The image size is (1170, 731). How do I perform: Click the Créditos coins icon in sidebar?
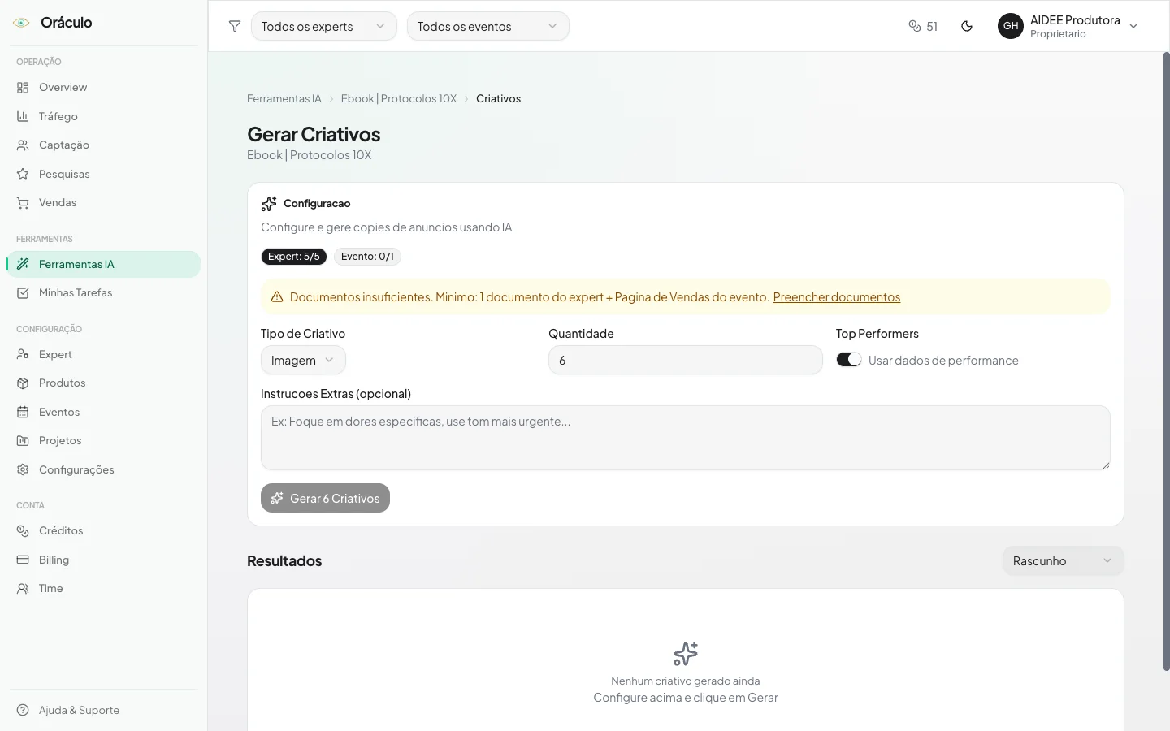pos(23,531)
